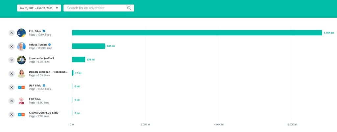Click the 6.00K lei axis label
The height and width of the screenshot is (132, 337).
coord(292,124)
